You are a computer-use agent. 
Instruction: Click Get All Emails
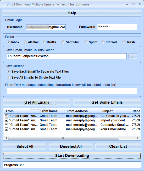click(37, 102)
